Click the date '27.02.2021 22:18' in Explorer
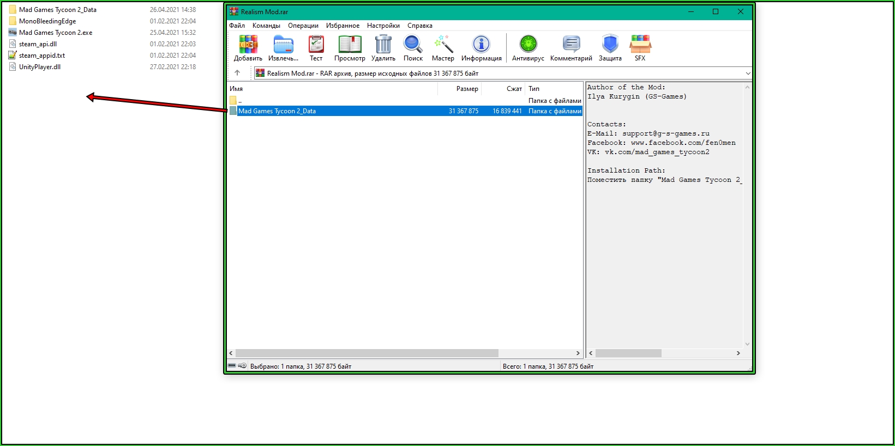895x446 pixels. point(173,67)
